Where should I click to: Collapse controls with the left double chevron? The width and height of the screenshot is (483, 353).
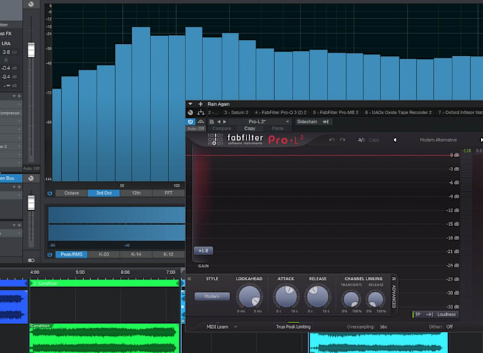click(x=189, y=278)
